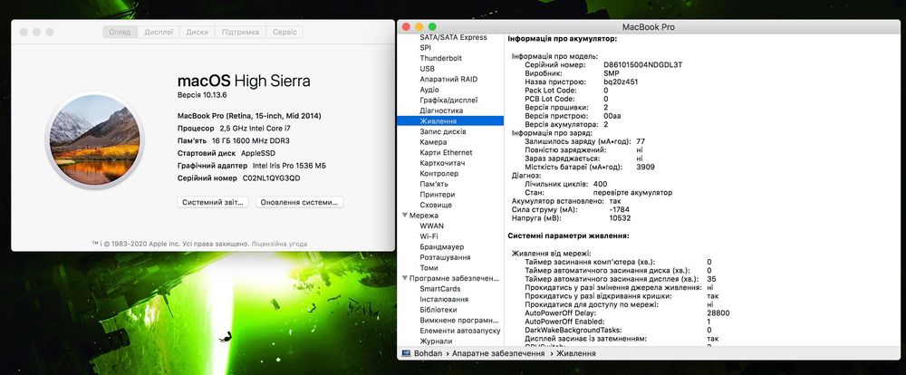Select Інсталювання in the sidebar
906x375 pixels.
pyautogui.click(x=444, y=299)
